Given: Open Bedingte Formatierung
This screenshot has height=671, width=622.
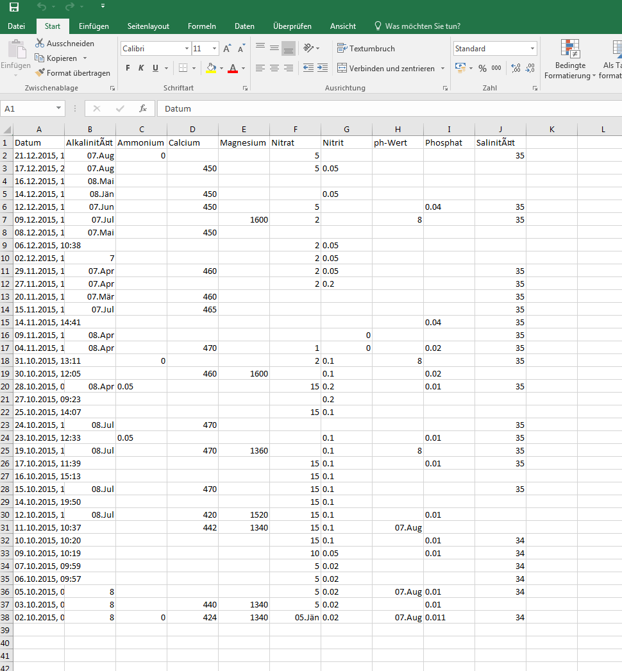Looking at the screenshot, I should (570, 60).
